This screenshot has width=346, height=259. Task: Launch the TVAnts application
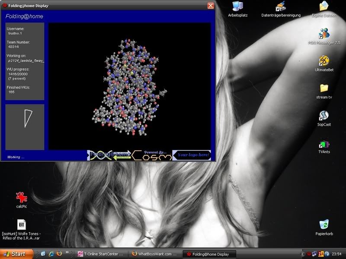click(x=324, y=144)
